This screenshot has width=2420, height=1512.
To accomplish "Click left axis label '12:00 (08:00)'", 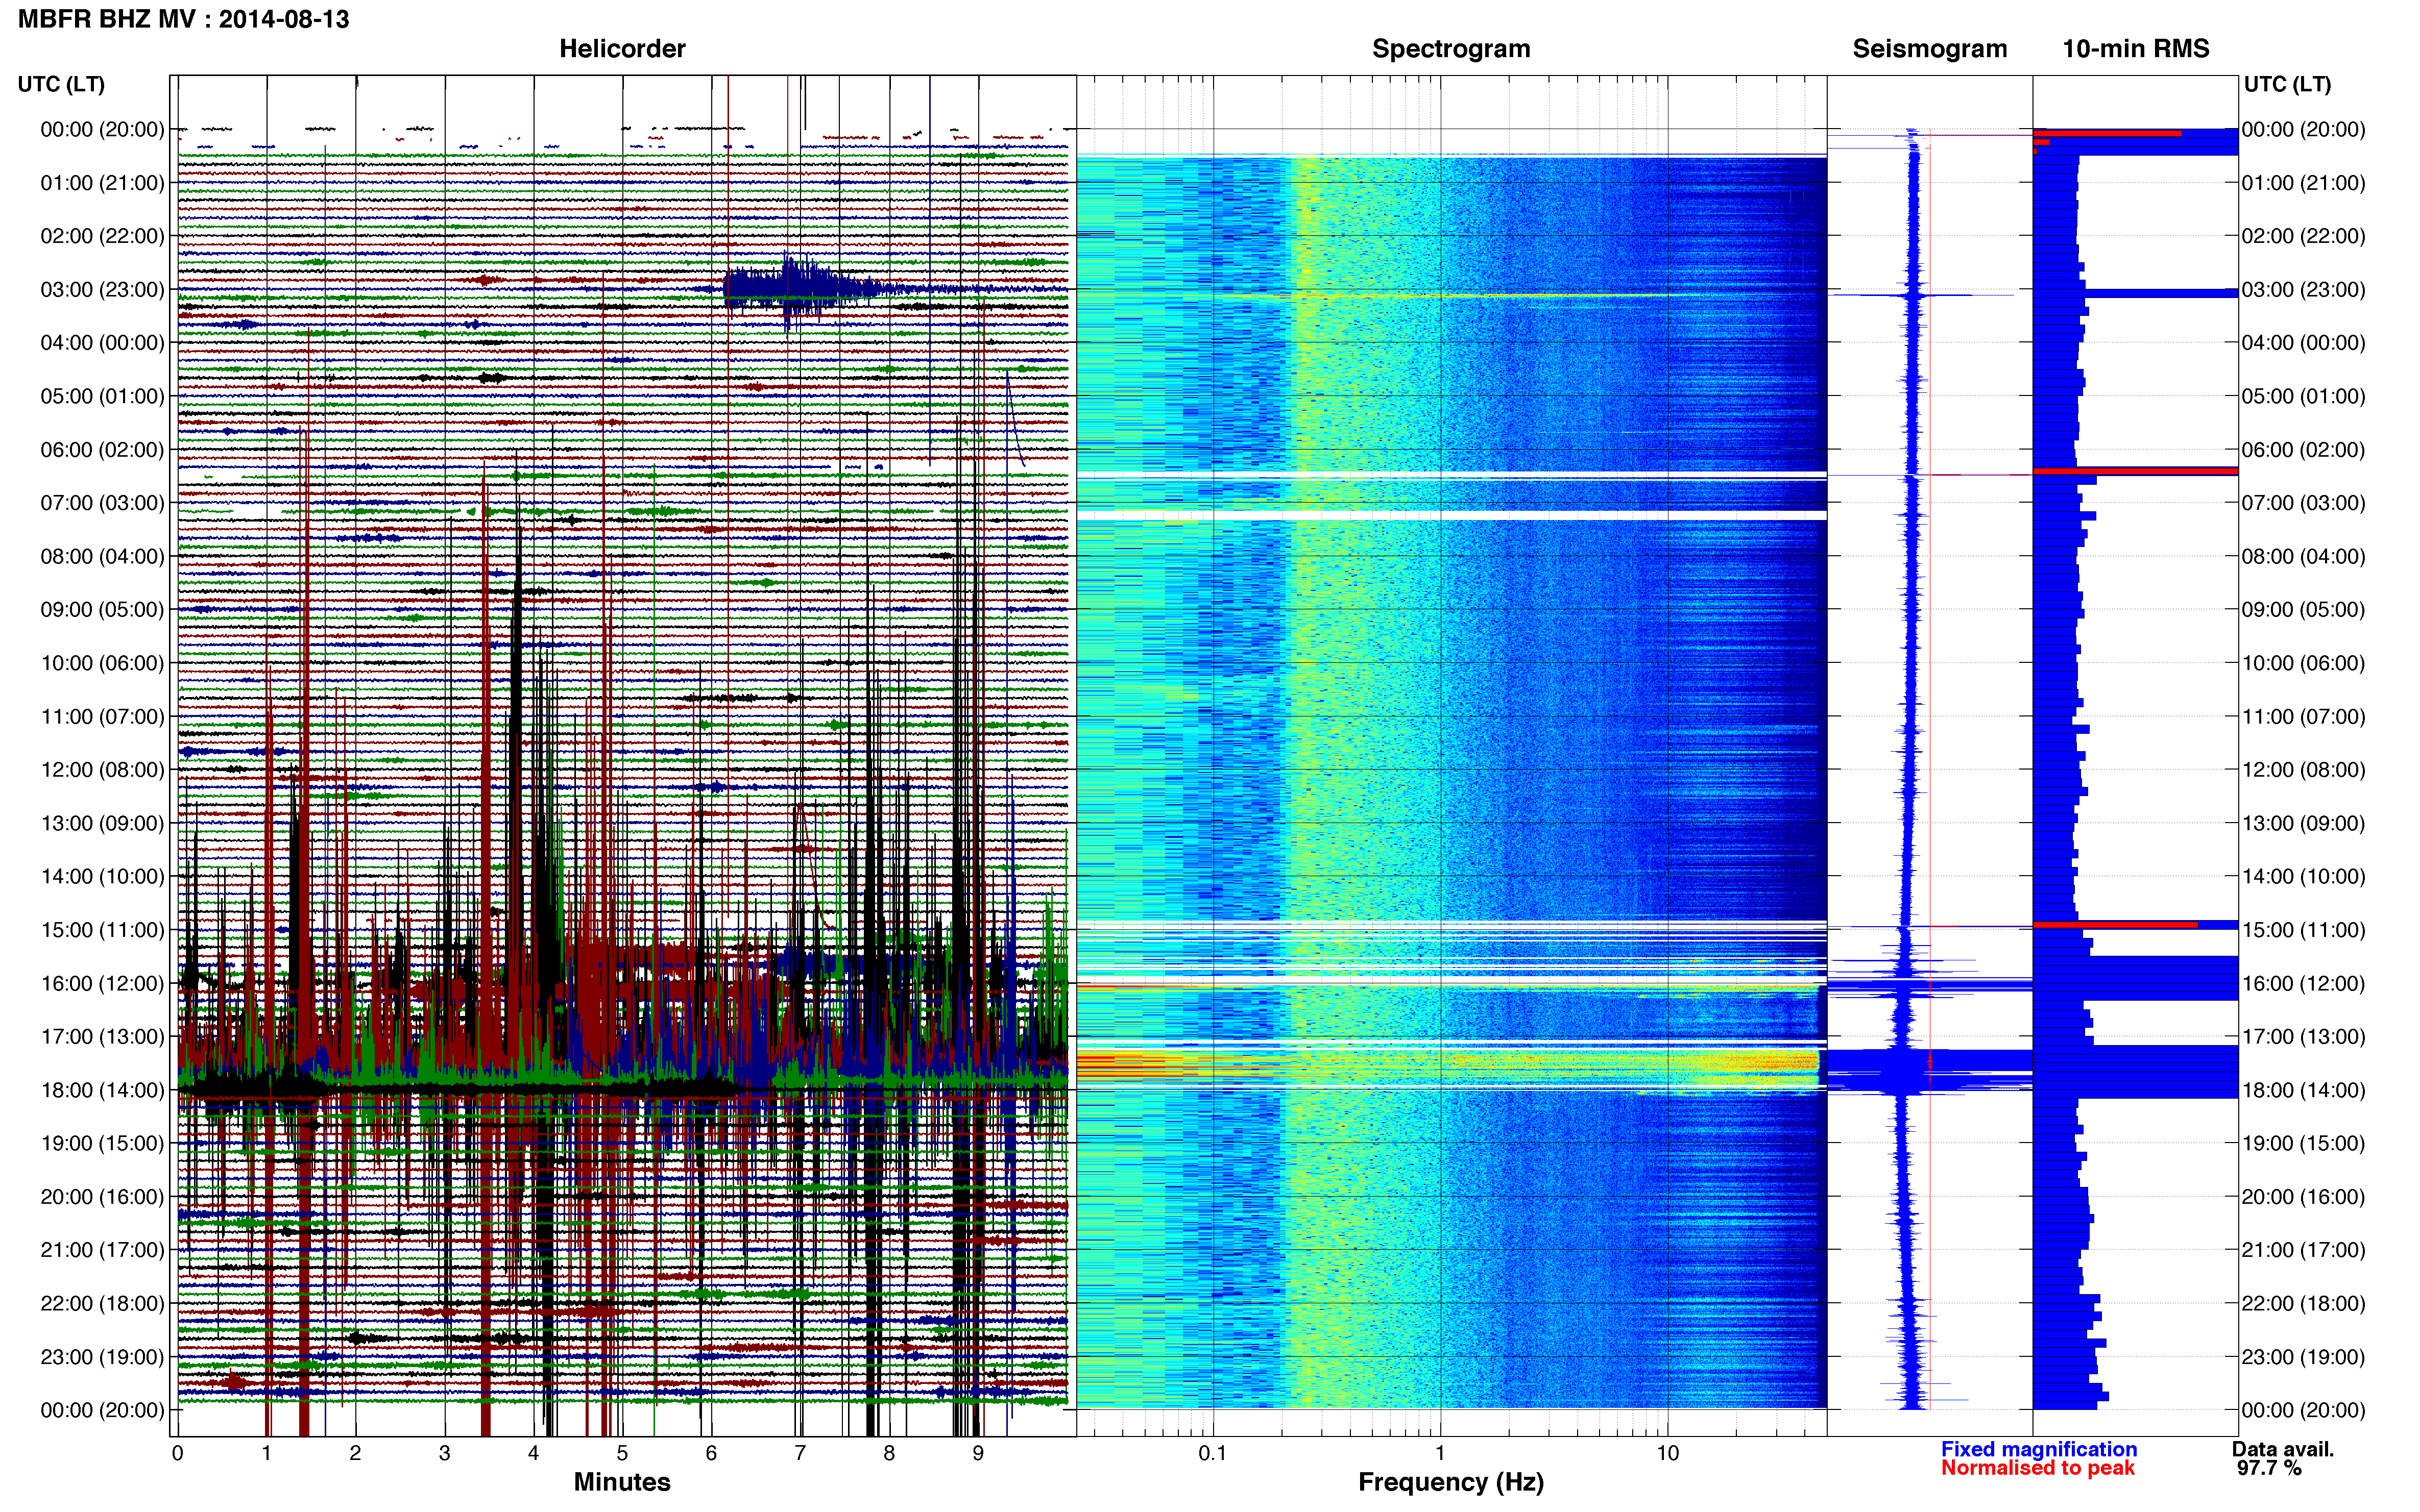I will [x=102, y=770].
